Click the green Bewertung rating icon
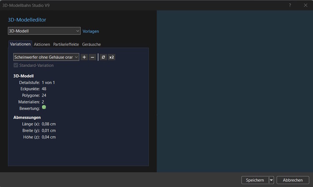 (x=44, y=107)
